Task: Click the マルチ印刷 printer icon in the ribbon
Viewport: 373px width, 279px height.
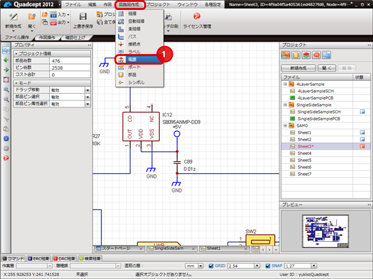Action: pos(168,17)
